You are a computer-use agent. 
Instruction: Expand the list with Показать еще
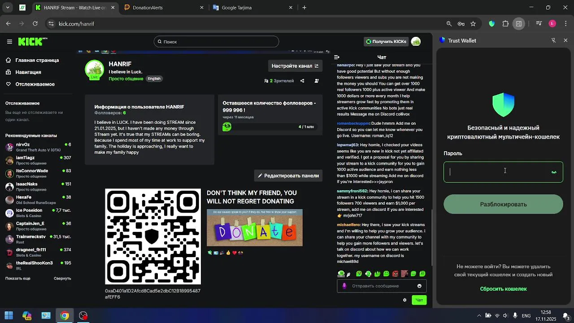pos(18,278)
